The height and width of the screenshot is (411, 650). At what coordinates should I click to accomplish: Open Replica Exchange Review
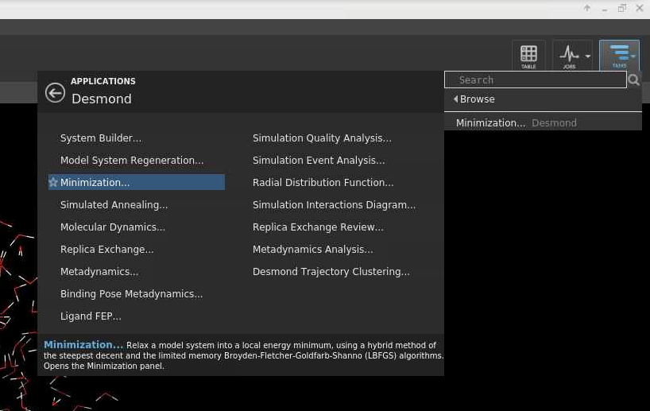(x=318, y=227)
